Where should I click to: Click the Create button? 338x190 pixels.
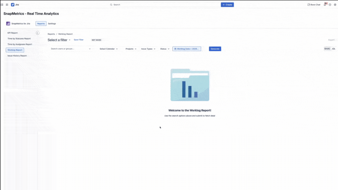[x=227, y=5]
